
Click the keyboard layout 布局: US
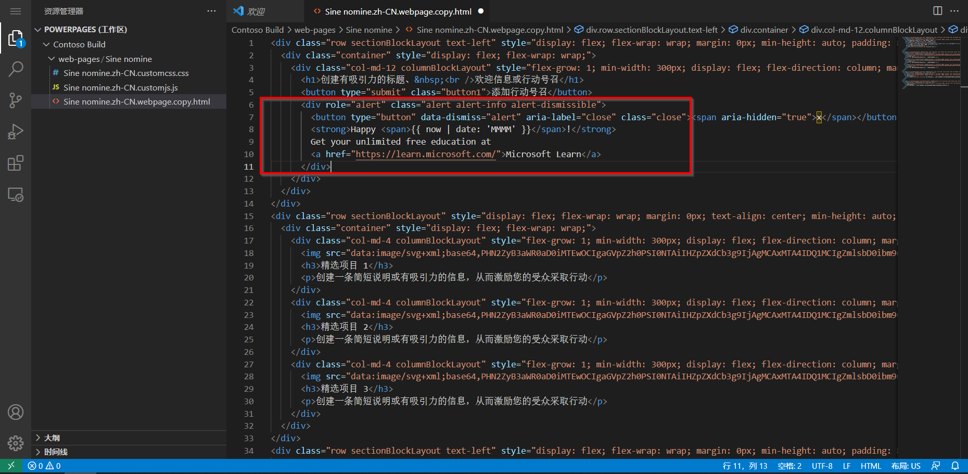[906, 466]
